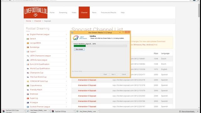Open Fixtures and Results menu
This screenshot has width=201, height=113.
click(x=108, y=13)
